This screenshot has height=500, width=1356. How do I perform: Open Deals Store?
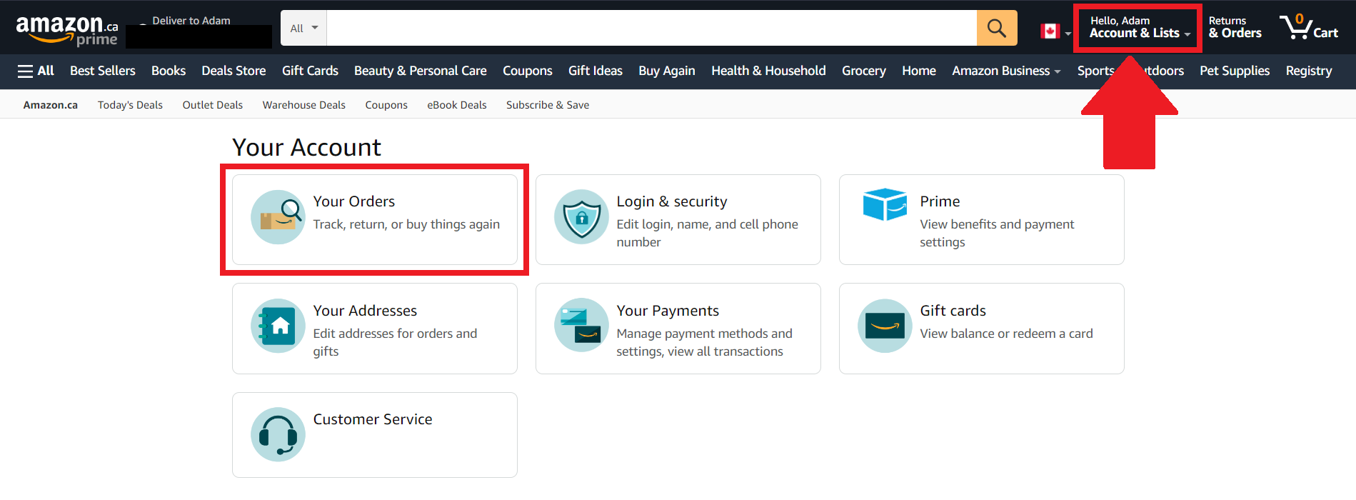click(x=233, y=71)
